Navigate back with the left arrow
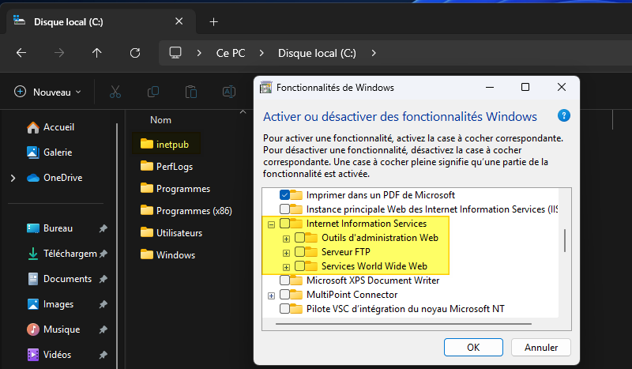 click(21, 53)
